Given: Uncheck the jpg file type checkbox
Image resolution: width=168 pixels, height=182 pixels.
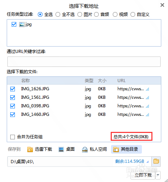Looking at the screenshot, I should click(x=14, y=25).
